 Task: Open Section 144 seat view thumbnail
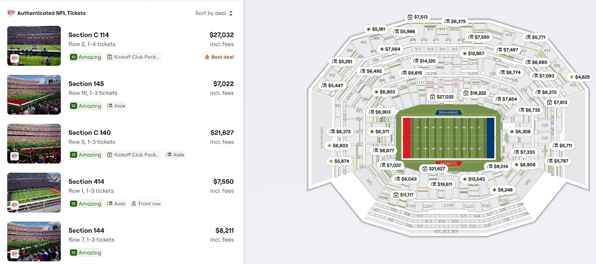(34, 241)
